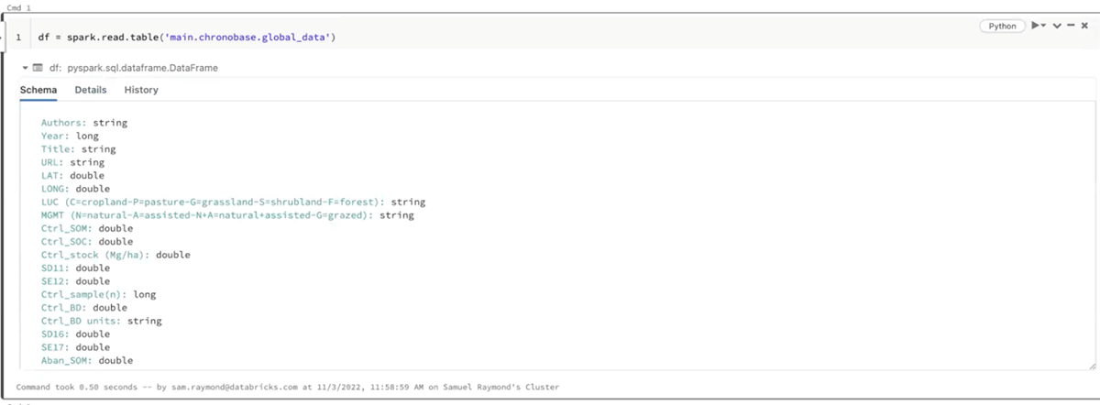
Task: Open the History tab
Action: tap(141, 90)
